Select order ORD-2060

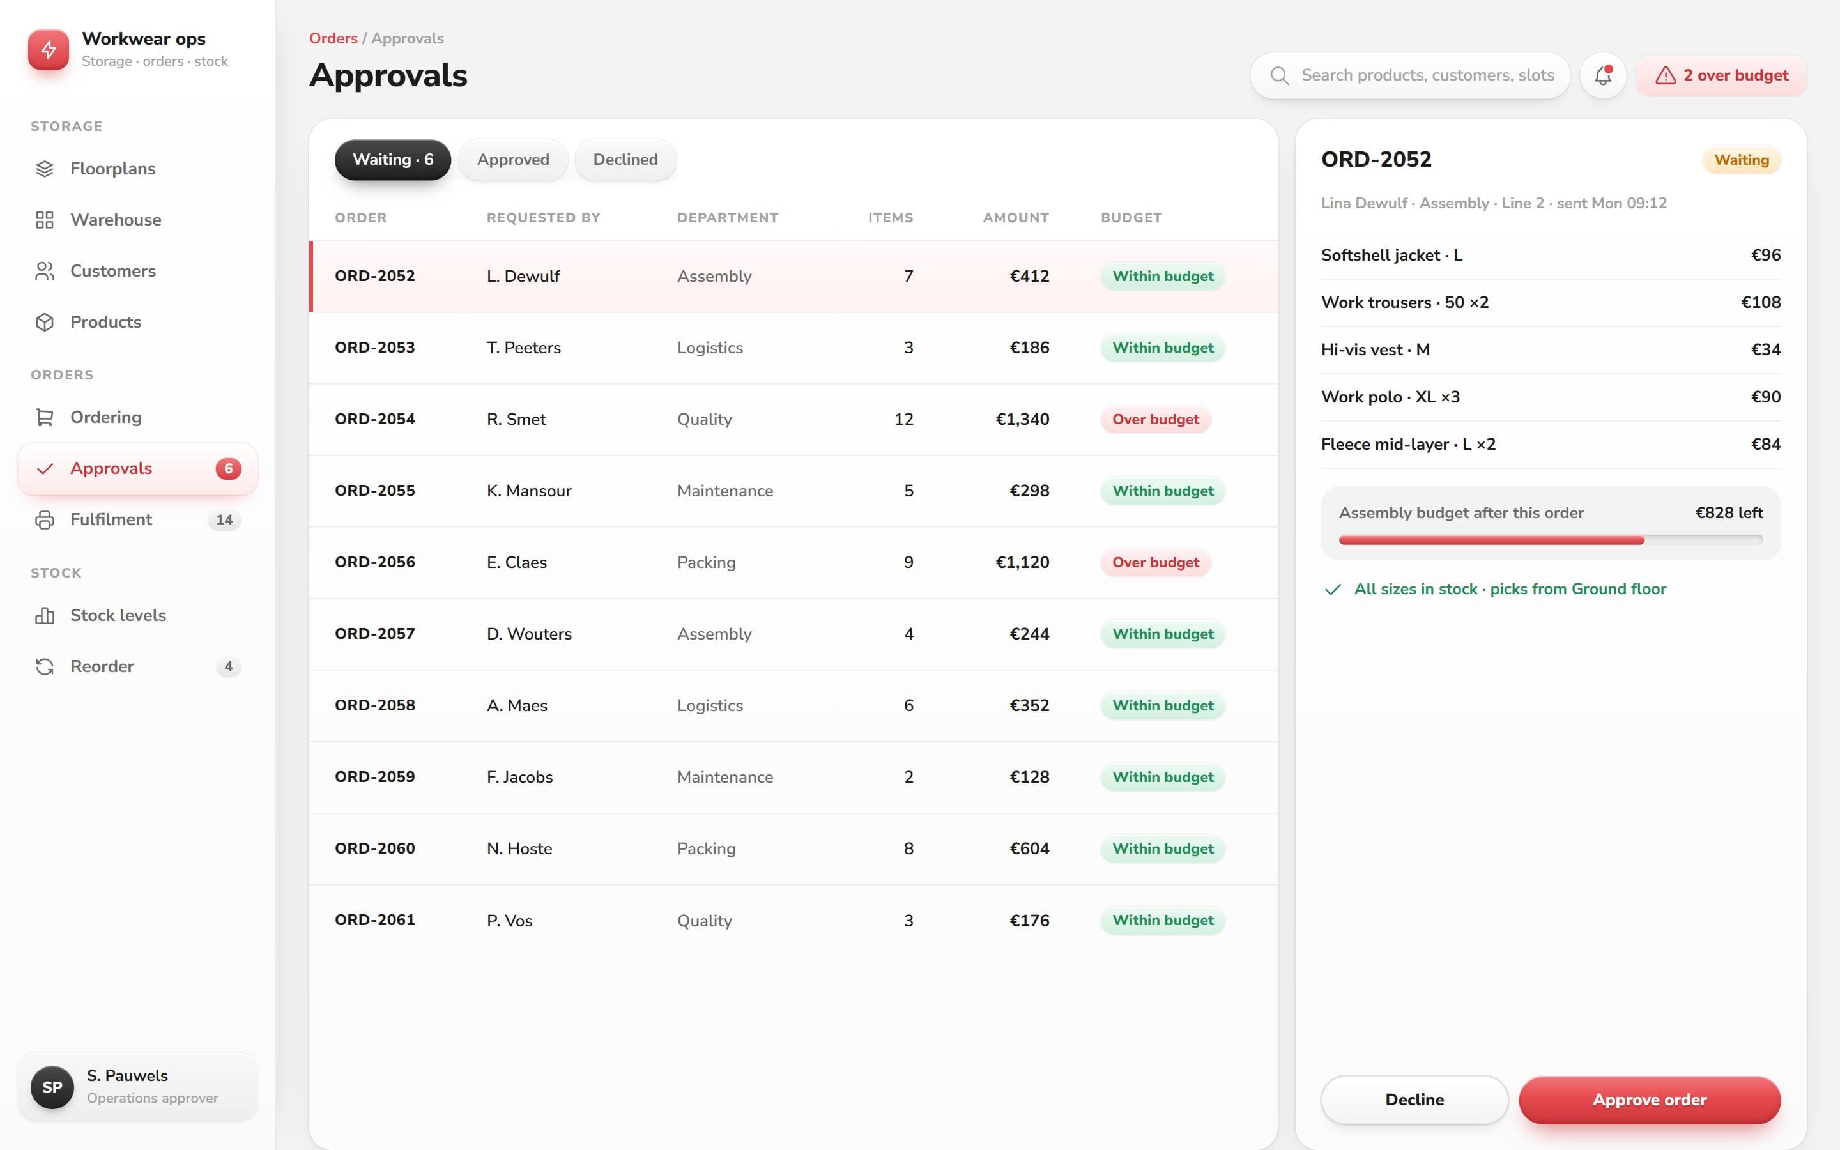point(793,849)
